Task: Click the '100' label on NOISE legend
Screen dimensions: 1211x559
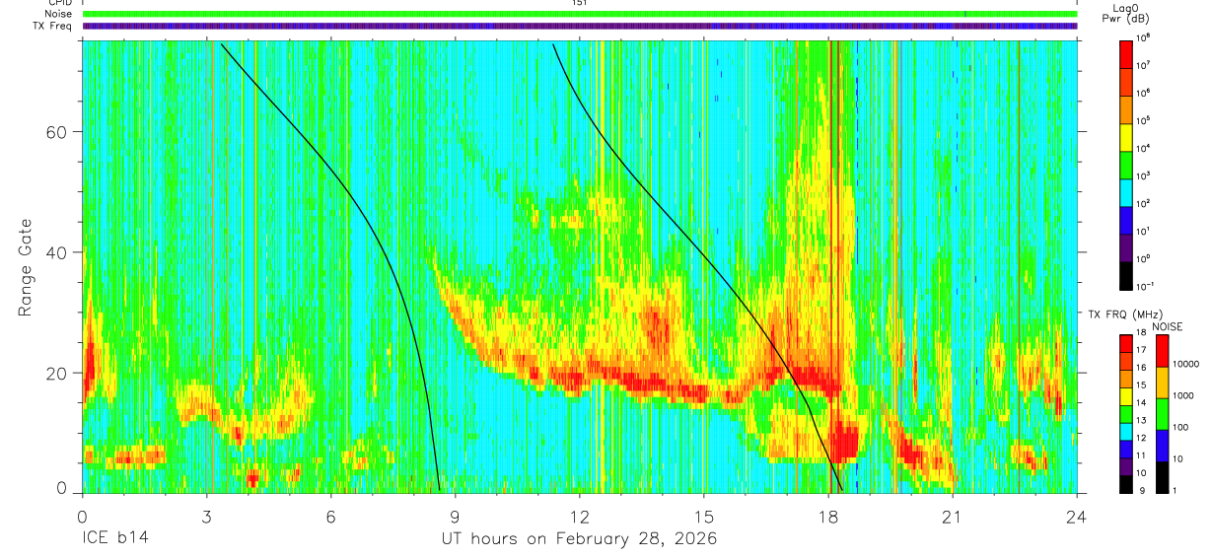Action: pyautogui.click(x=1180, y=427)
